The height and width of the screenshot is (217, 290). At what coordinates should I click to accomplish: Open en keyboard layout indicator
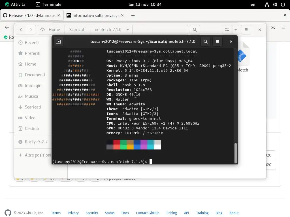coord(253,5)
